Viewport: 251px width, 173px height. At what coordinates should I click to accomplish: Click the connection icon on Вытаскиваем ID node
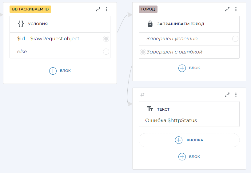pos(98,9)
